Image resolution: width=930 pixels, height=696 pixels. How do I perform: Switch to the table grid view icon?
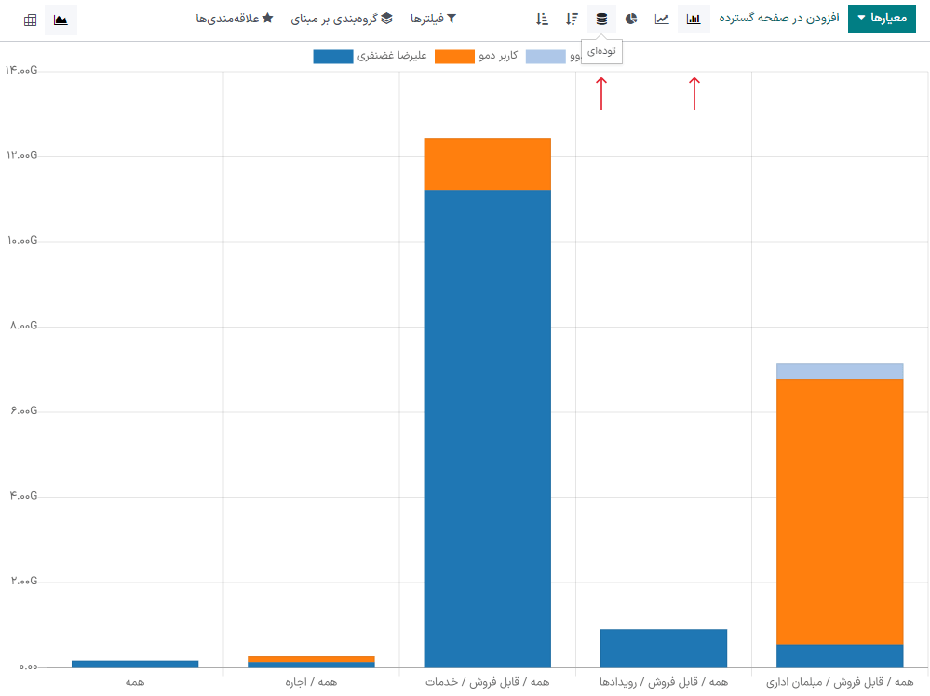(31, 20)
